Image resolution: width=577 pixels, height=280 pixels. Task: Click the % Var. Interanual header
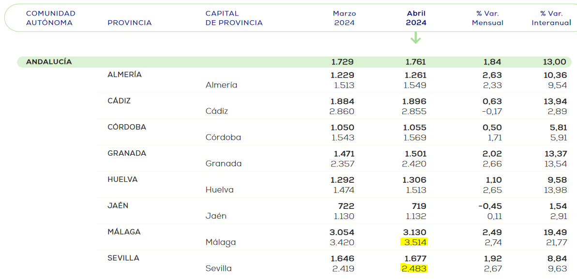(551, 18)
